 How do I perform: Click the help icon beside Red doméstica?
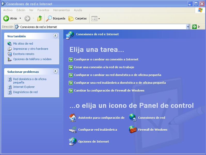tap(10, 79)
